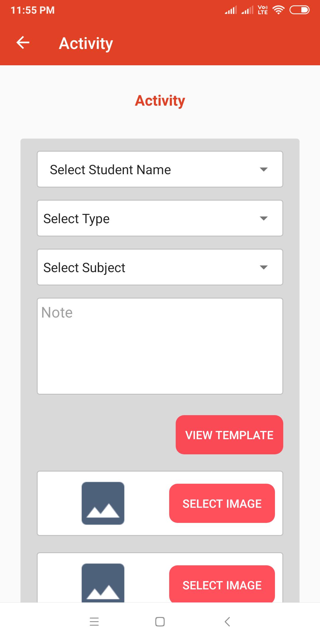Open the Select Subject dropdown
This screenshot has height=641, width=320.
coord(160,267)
